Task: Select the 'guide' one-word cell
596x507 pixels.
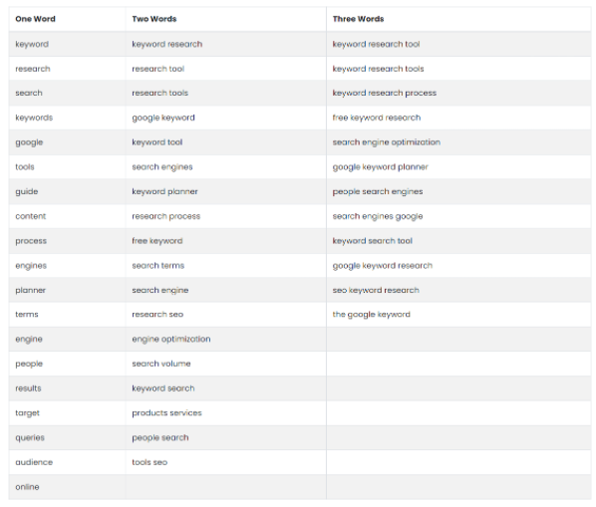Action: click(x=27, y=191)
